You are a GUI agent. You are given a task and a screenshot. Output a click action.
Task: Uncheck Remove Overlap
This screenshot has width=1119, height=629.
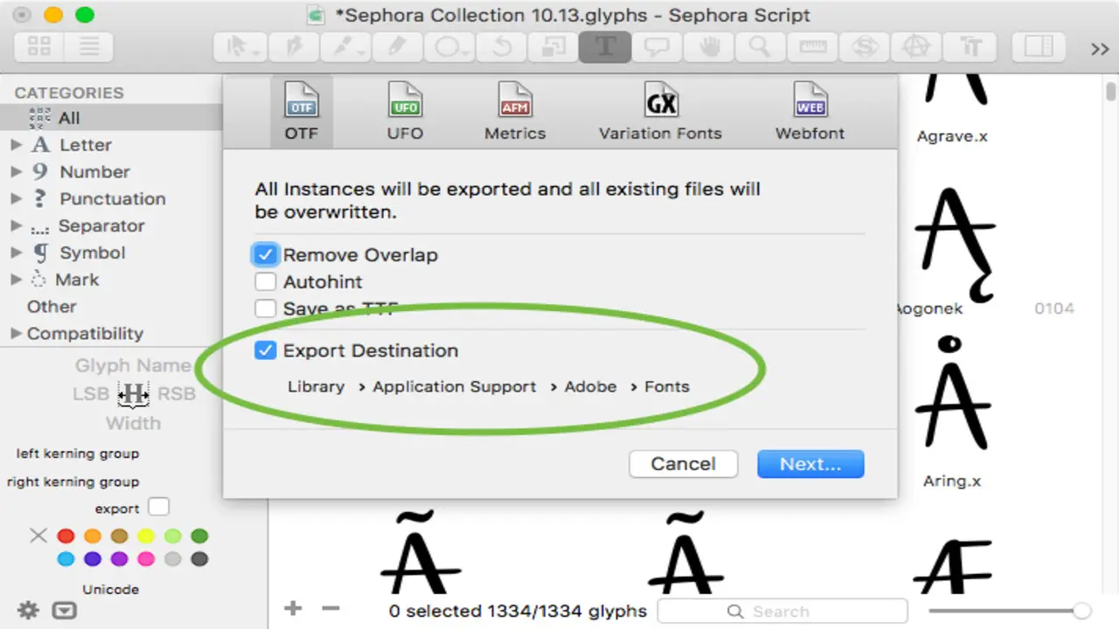click(265, 255)
